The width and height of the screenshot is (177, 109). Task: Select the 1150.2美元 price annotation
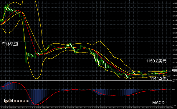pyautogui.click(x=156, y=61)
